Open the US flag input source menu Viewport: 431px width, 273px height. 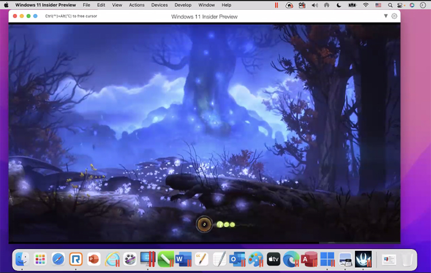(379, 5)
